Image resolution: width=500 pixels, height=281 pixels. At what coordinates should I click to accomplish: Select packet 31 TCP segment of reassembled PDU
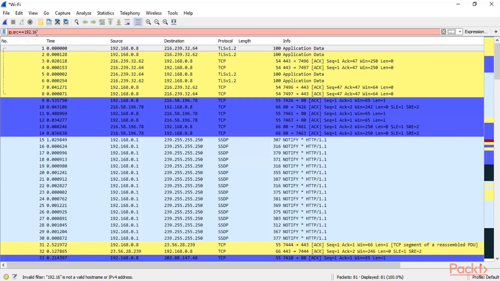[x=242, y=245]
